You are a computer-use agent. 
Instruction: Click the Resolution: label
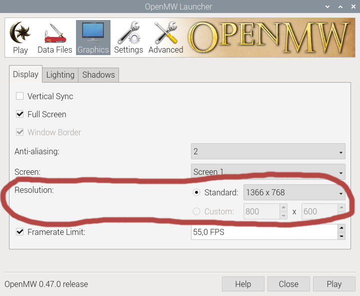click(x=34, y=190)
